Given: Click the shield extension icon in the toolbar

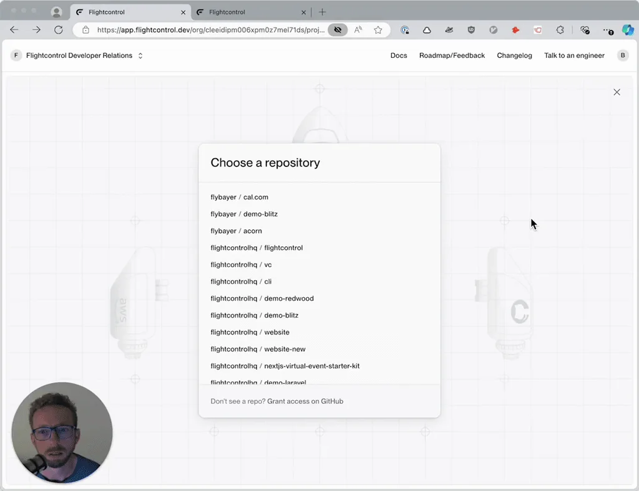Looking at the screenshot, I should pos(471,30).
